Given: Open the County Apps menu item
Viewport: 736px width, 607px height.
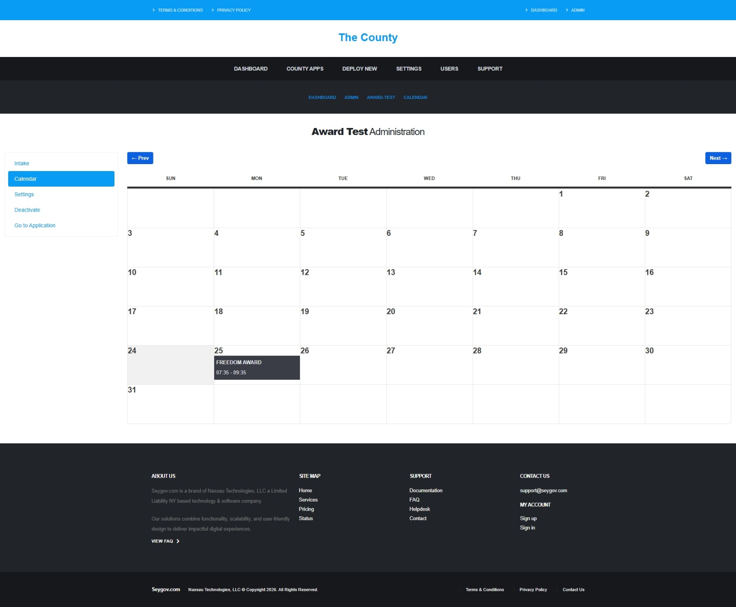Looking at the screenshot, I should coord(305,68).
